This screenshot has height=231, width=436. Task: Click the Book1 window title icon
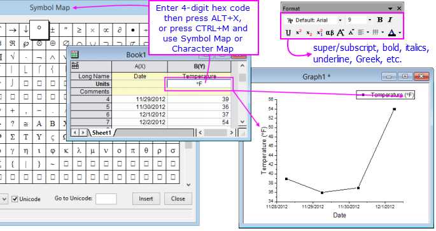[x=74, y=54]
